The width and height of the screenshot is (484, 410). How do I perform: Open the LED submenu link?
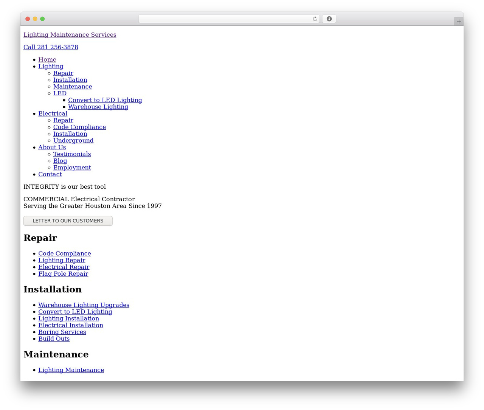point(60,93)
